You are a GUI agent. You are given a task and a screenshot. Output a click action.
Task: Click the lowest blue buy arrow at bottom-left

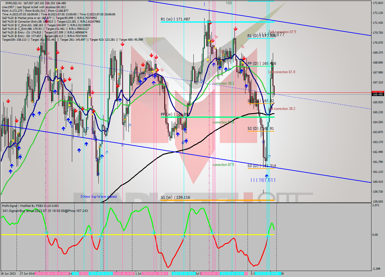[11, 171]
